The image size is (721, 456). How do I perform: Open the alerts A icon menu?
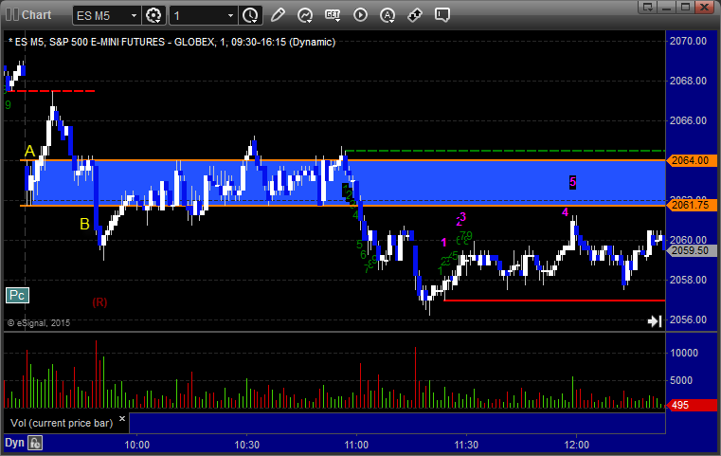coord(388,15)
